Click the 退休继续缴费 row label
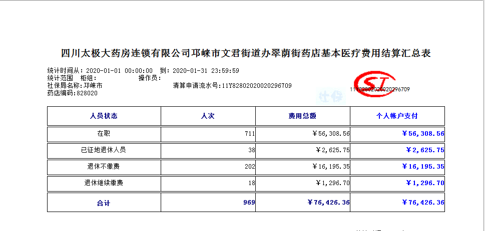The width and height of the screenshot is (485, 231). tap(104, 183)
